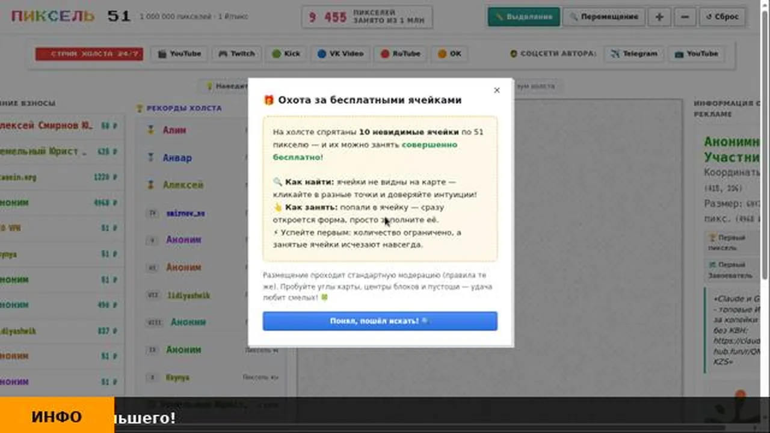Viewport: 770px width, 433px height.
Task: Reset the canvas view with 'Сброс'
Action: tap(722, 17)
